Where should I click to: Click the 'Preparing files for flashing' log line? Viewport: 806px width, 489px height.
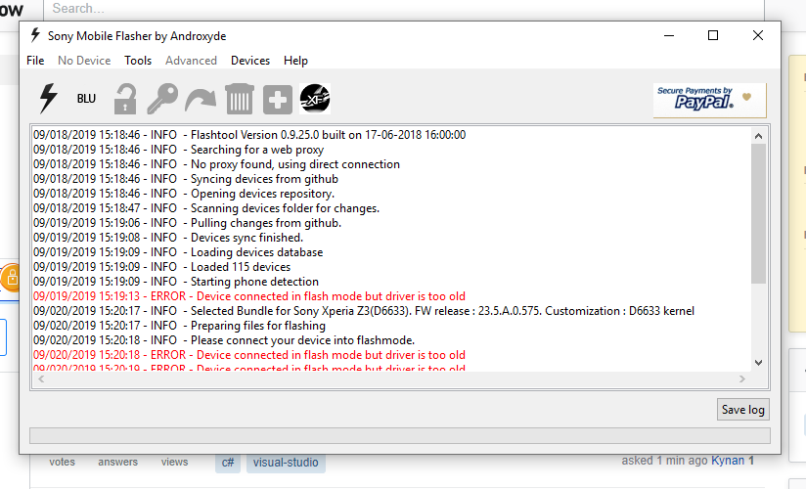click(179, 326)
